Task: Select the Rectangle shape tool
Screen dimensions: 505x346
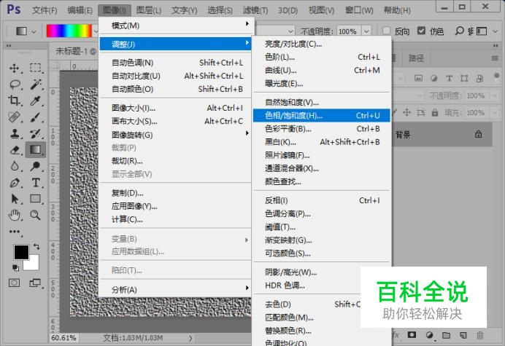Action: pyautogui.click(x=36, y=199)
